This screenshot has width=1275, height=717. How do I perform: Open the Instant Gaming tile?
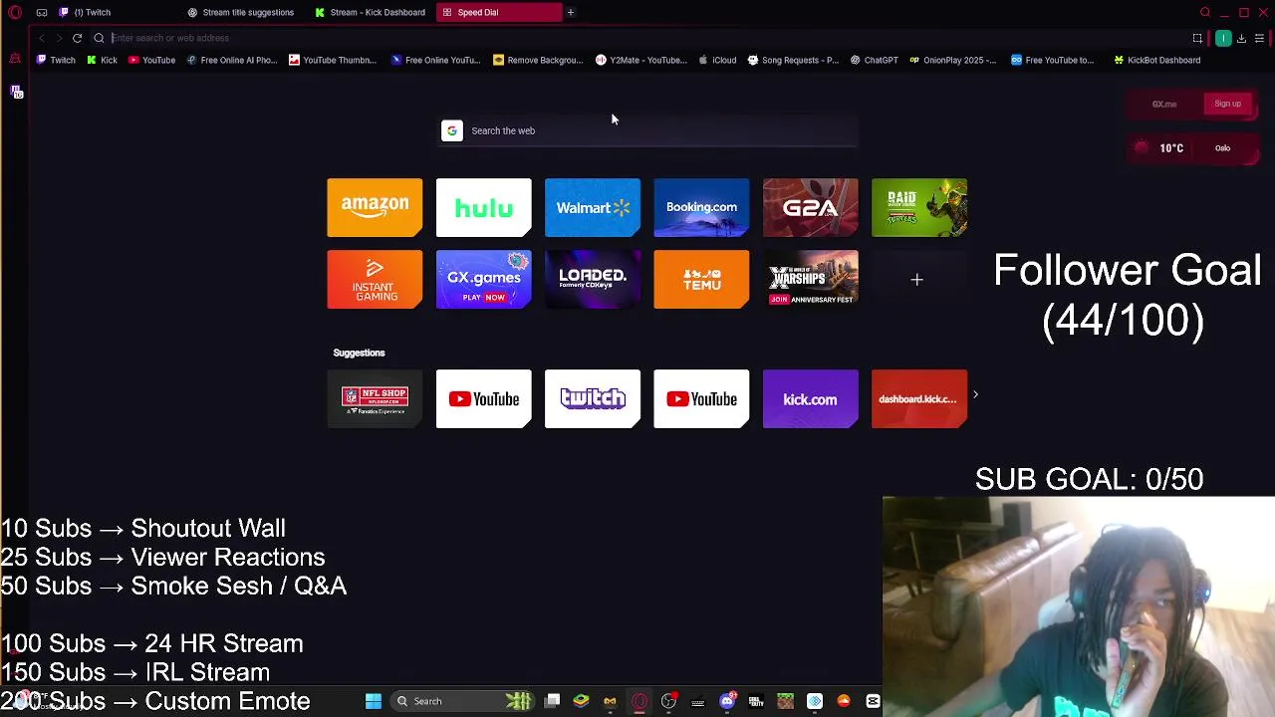point(375,279)
